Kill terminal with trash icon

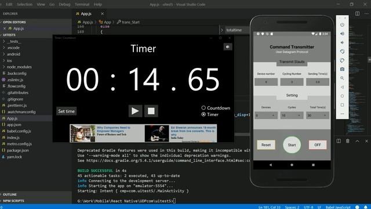[x=348, y=141]
